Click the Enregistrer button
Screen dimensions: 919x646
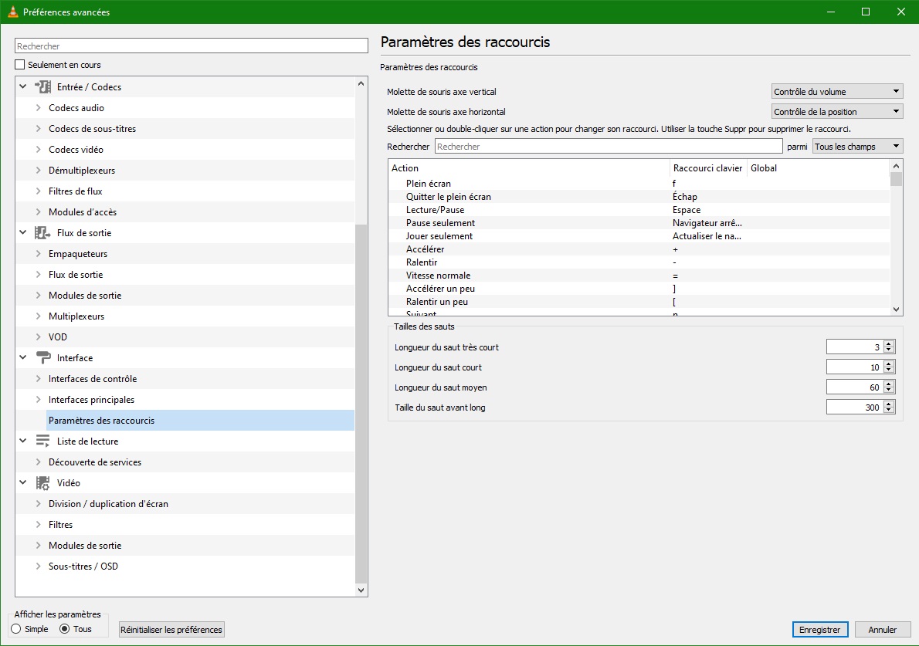pyautogui.click(x=819, y=630)
